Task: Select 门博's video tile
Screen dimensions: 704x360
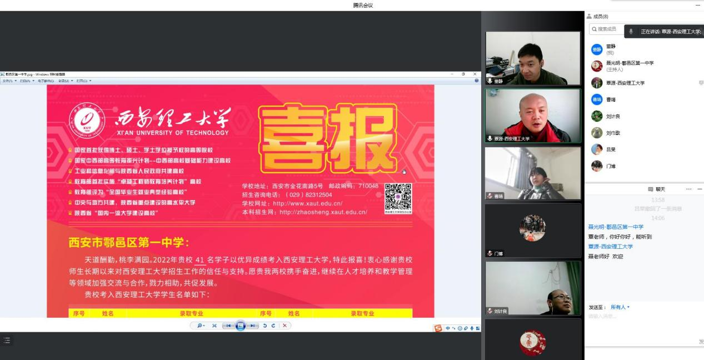Action: (x=533, y=231)
